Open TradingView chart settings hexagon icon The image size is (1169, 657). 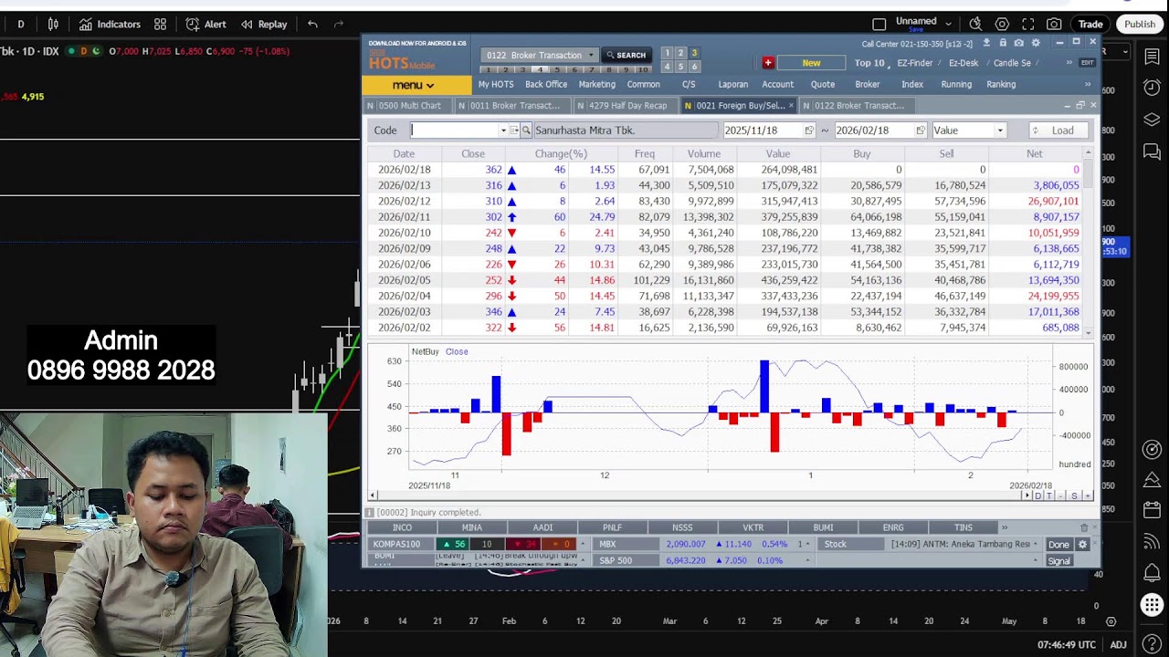pos(1002,25)
